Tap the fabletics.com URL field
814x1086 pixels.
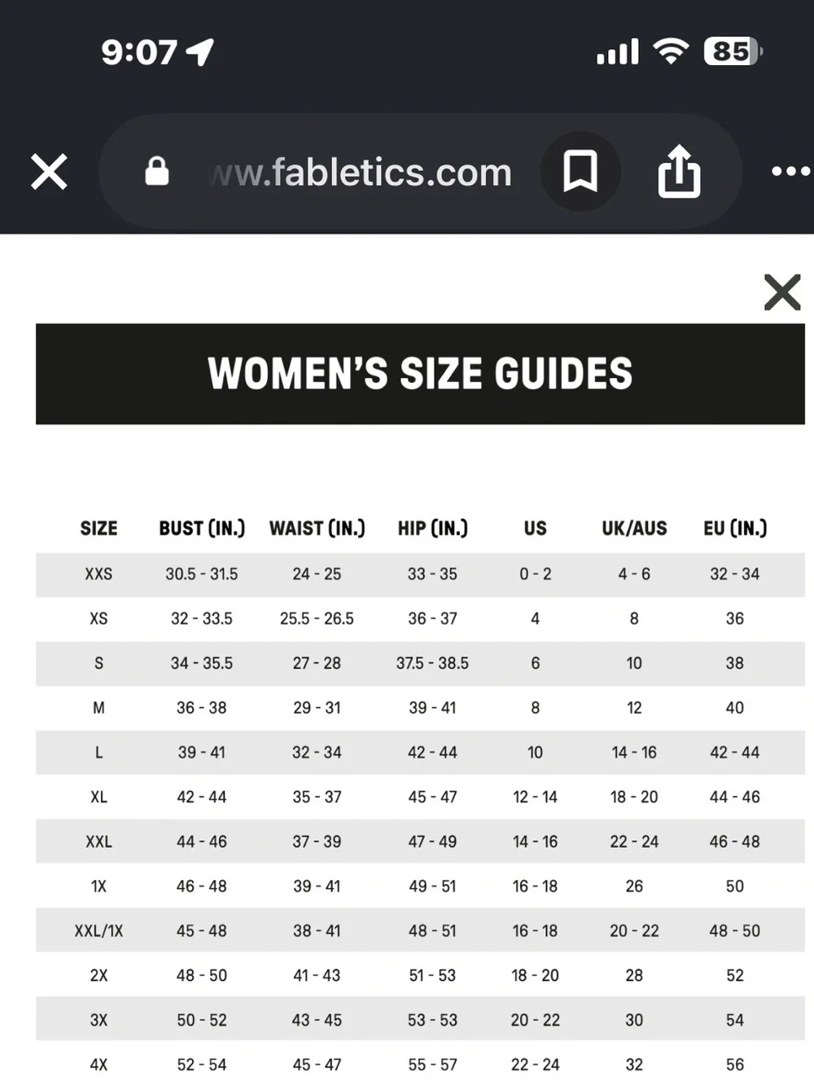click(x=361, y=172)
